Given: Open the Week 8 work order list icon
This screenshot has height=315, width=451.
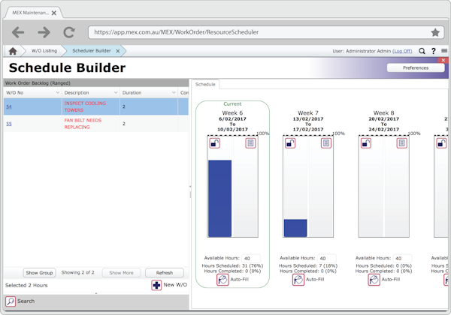Looking at the screenshot, I should point(402,142).
